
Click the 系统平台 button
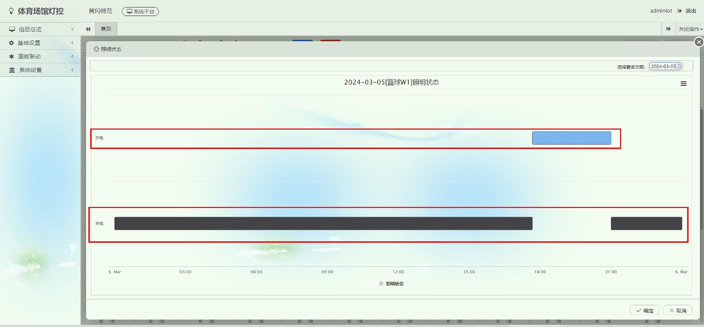[140, 12]
